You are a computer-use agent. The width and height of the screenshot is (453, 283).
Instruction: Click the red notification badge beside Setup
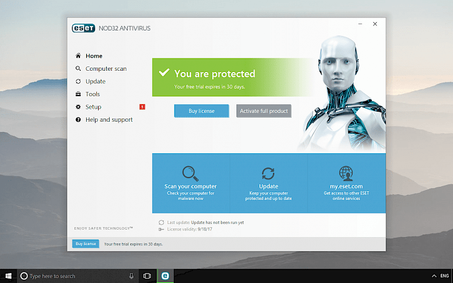pyautogui.click(x=142, y=107)
